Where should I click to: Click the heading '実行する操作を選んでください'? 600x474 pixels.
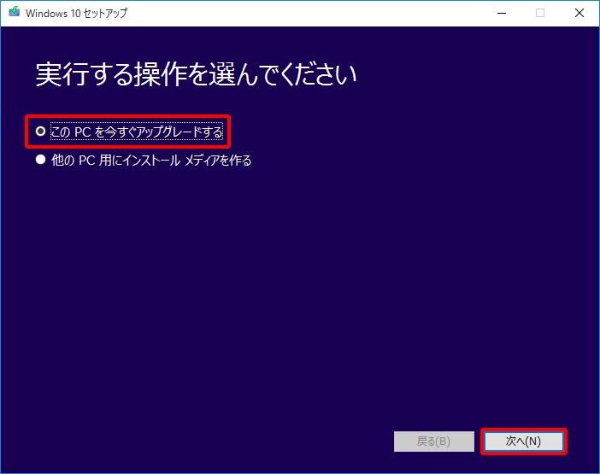pos(197,74)
